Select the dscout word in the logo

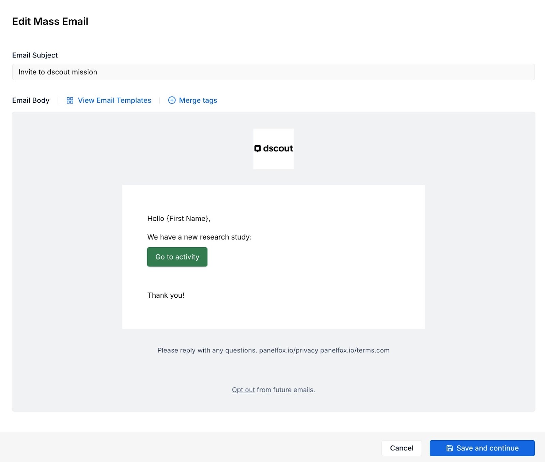[278, 148]
